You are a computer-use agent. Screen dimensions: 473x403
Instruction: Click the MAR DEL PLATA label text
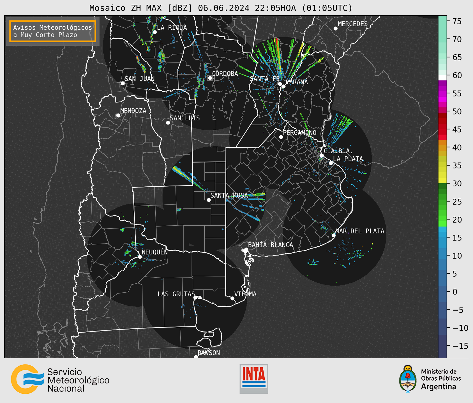360,231
